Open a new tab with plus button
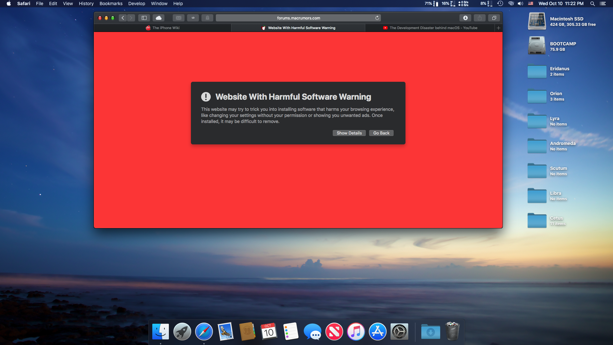Viewport: 613px width, 345px height. (x=498, y=28)
